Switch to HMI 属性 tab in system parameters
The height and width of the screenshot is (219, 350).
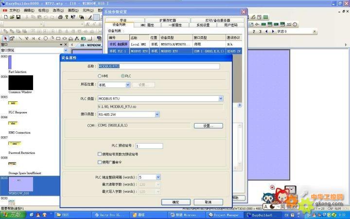(147, 25)
